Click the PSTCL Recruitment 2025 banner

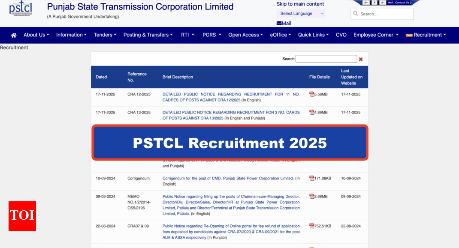(x=229, y=143)
